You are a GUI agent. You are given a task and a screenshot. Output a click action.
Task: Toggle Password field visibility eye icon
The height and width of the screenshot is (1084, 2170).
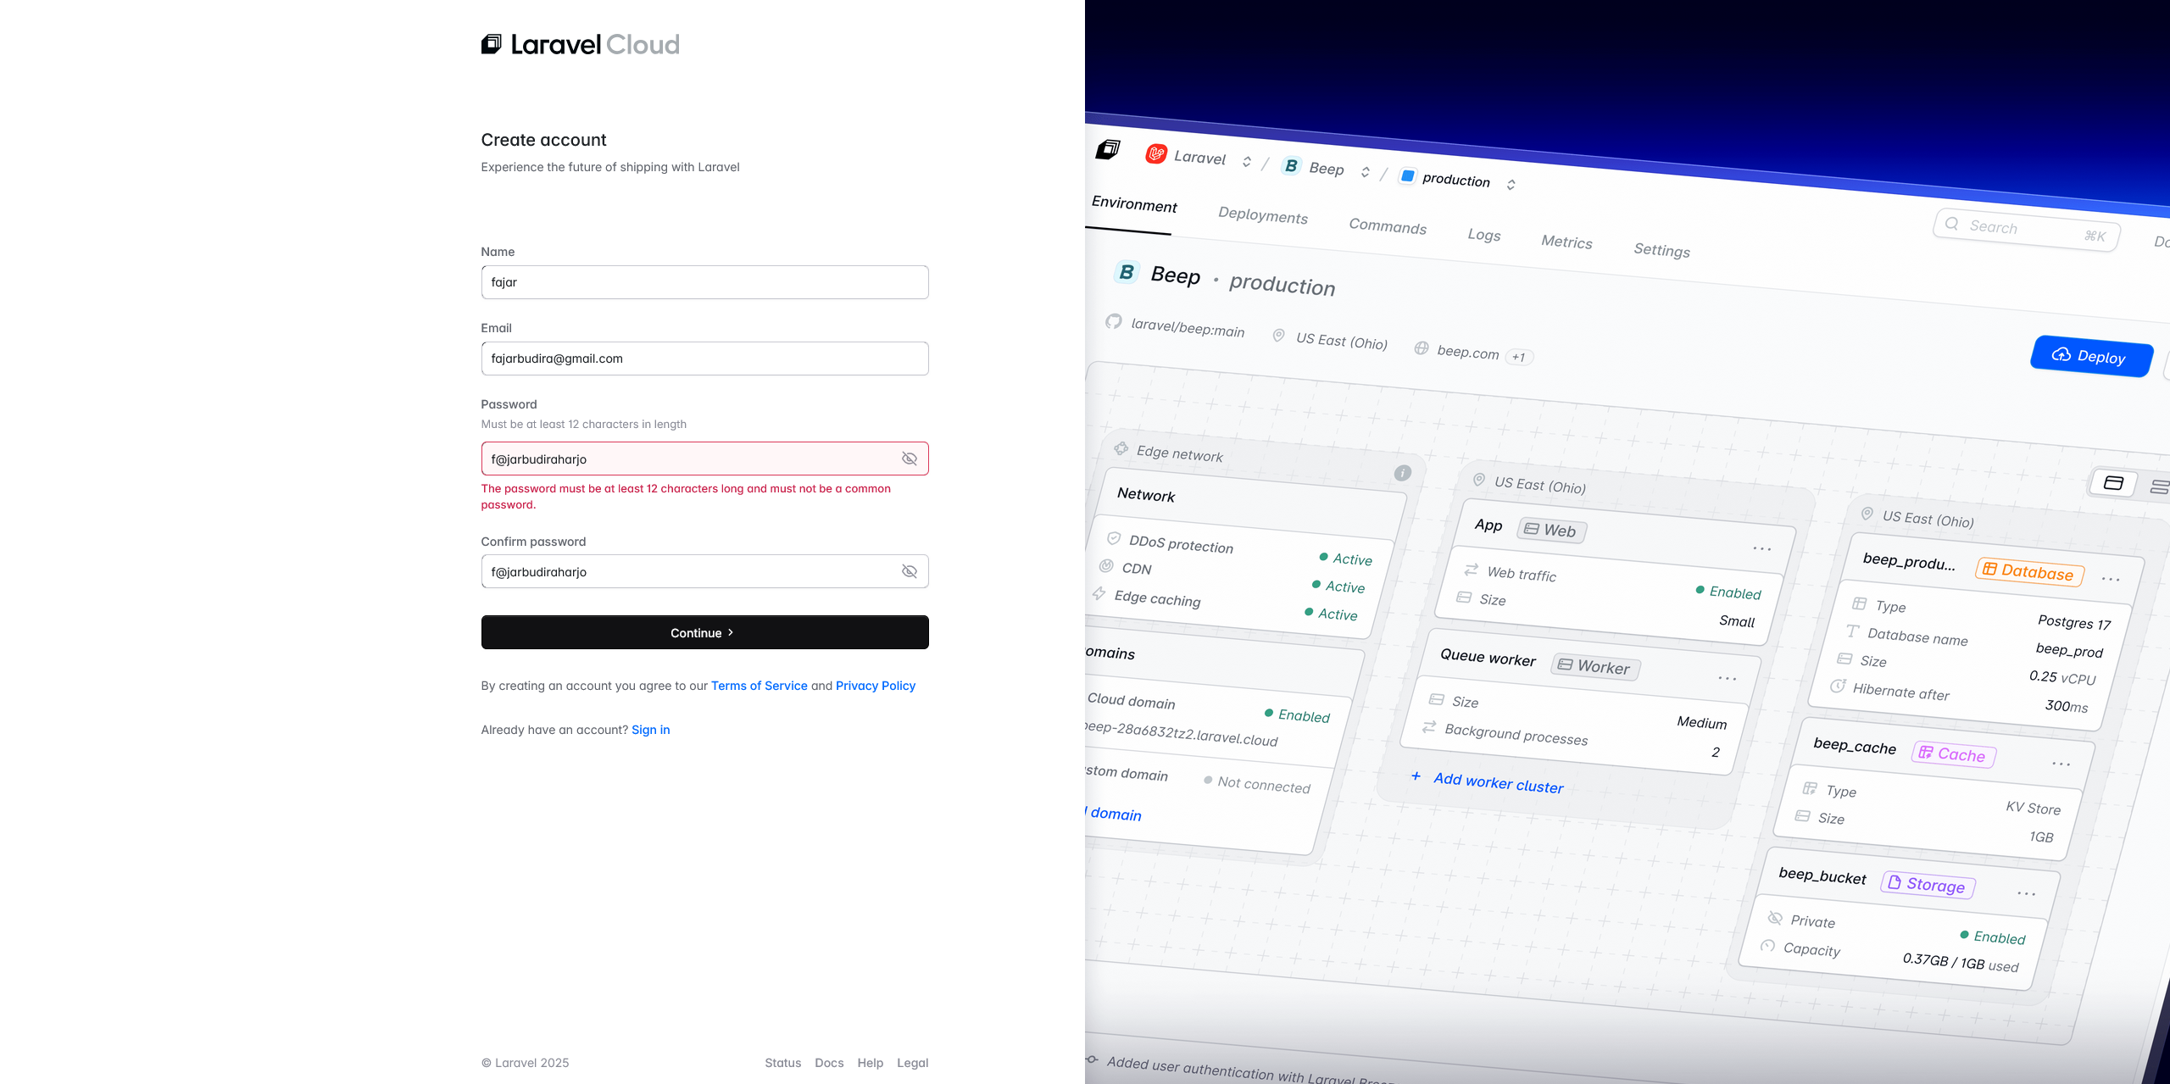click(x=910, y=459)
